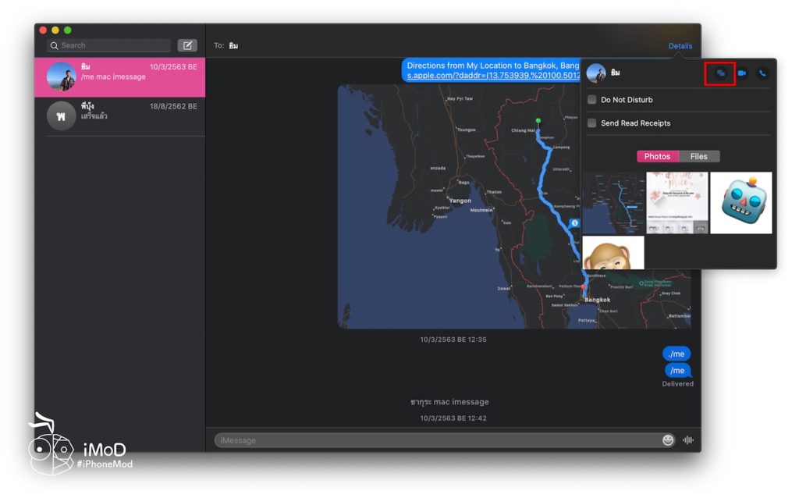Select the 18/8/2562 BE conversation
The width and height of the screenshot is (799, 498).
119,112
